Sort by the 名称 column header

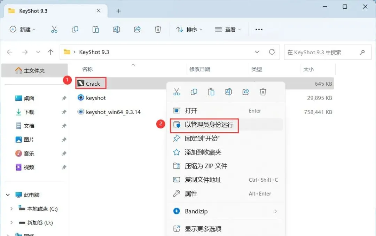[87, 69]
